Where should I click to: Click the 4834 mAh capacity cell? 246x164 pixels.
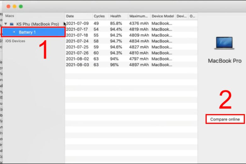(x=139, y=41)
